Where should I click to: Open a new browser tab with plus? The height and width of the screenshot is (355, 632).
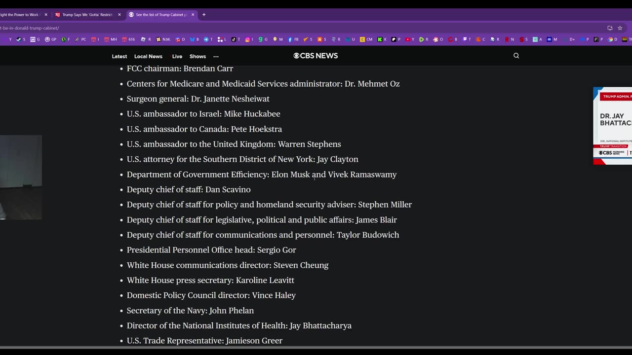[x=204, y=15]
